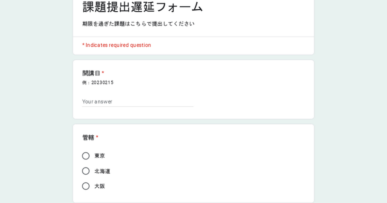
Task: Click the 東京 option label text
Action: coord(99,156)
